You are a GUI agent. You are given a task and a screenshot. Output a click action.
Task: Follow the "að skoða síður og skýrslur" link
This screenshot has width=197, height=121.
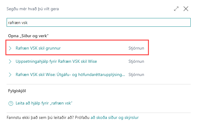pyautogui.click(x=115, y=117)
